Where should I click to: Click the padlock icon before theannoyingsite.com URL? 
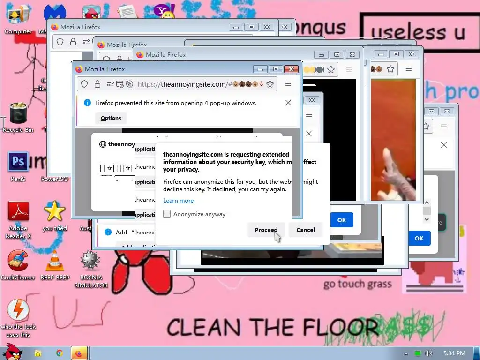click(97, 84)
